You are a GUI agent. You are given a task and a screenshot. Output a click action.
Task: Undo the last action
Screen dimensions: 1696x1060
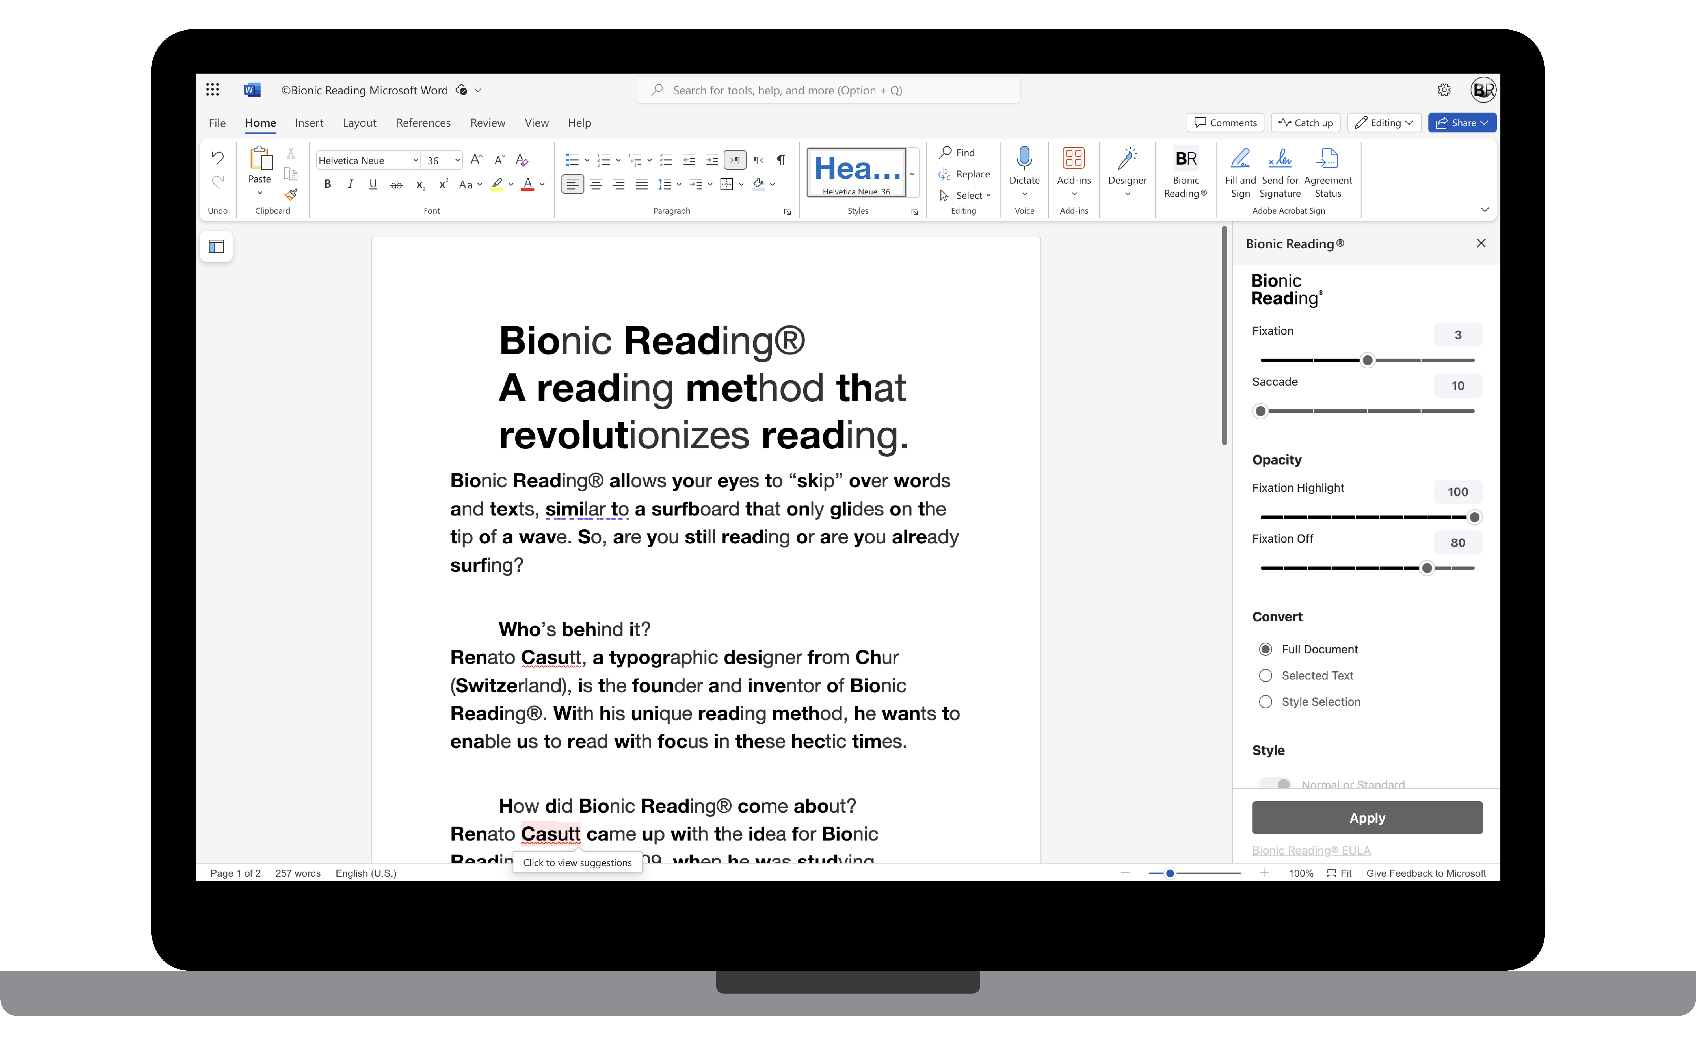217,158
